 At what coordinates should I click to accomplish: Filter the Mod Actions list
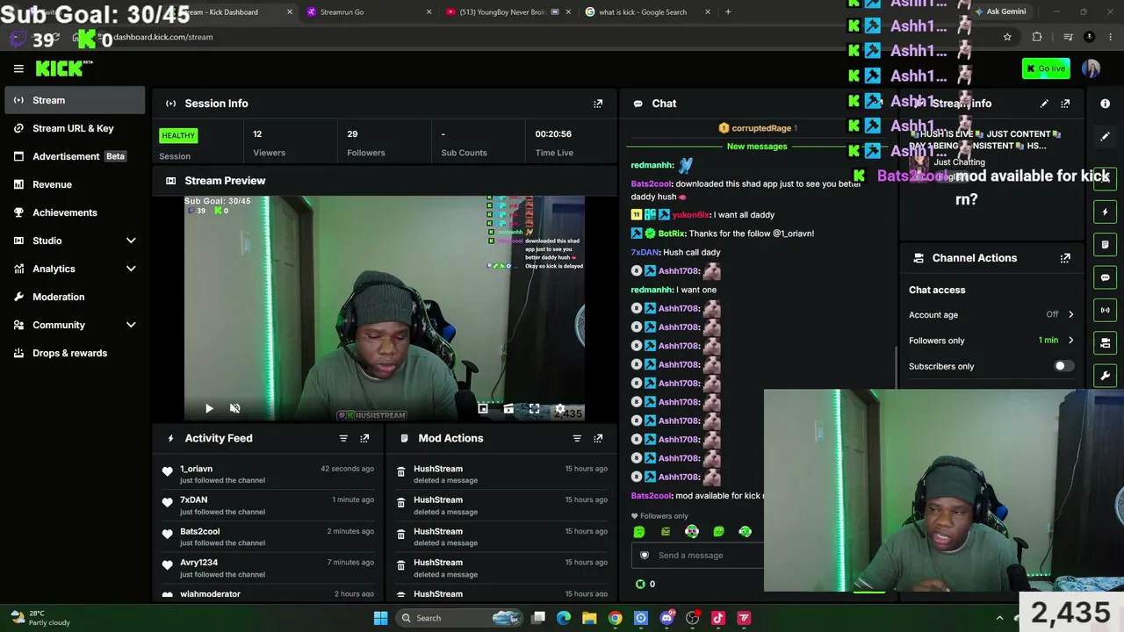coord(577,438)
